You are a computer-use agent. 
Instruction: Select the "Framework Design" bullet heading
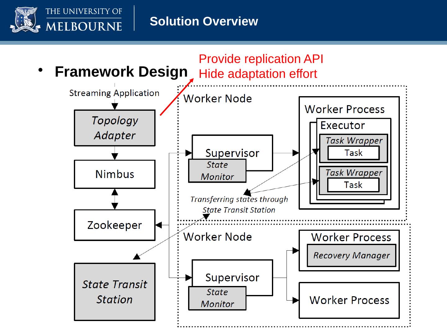(x=121, y=72)
